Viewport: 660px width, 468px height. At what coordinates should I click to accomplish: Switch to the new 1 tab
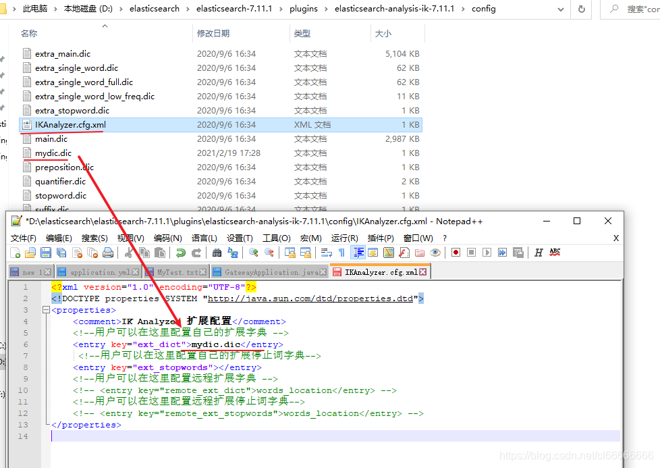(30, 272)
